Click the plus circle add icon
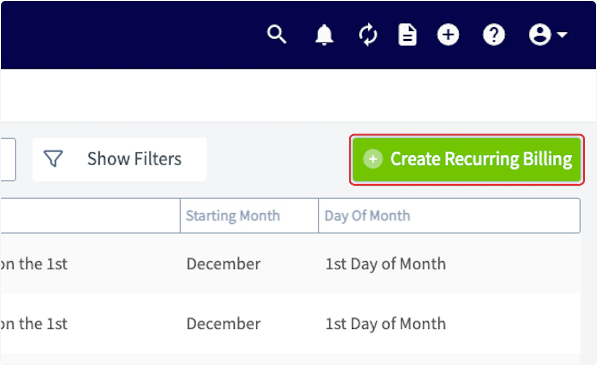Viewport: 597px width, 365px height. pos(448,35)
